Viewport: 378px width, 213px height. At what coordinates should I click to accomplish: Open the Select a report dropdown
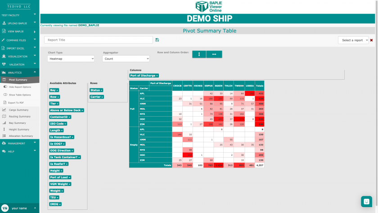tap(353, 40)
